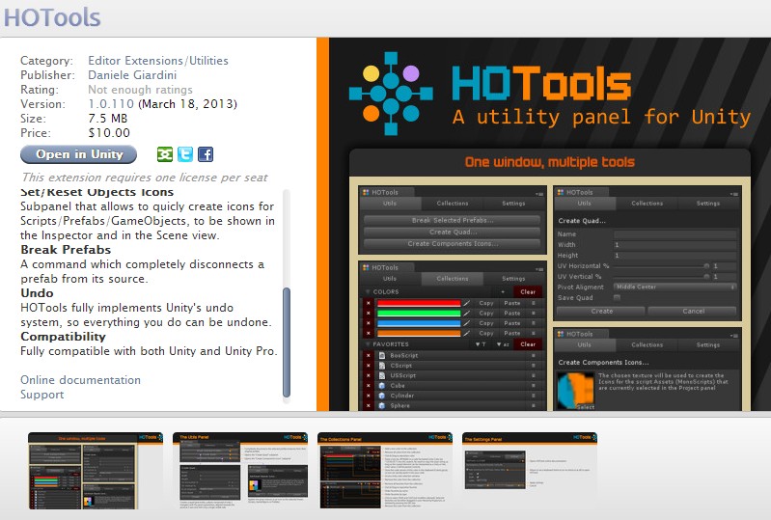Image resolution: width=771 pixels, height=520 pixels.
Task: Click Cancel in the Create Quad form
Action: [x=693, y=311]
